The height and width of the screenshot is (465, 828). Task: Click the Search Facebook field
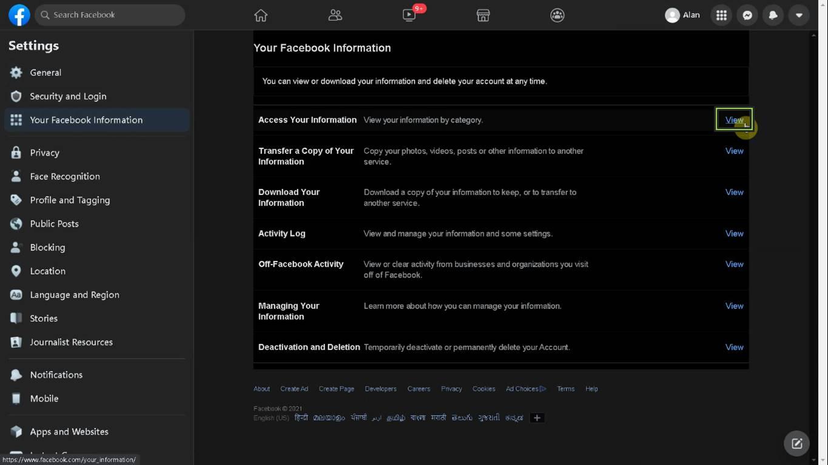click(x=110, y=15)
